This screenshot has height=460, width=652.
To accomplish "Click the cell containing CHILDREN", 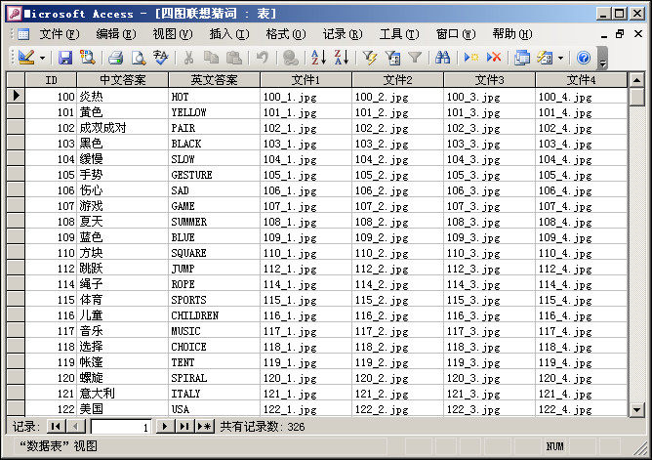I will point(214,314).
